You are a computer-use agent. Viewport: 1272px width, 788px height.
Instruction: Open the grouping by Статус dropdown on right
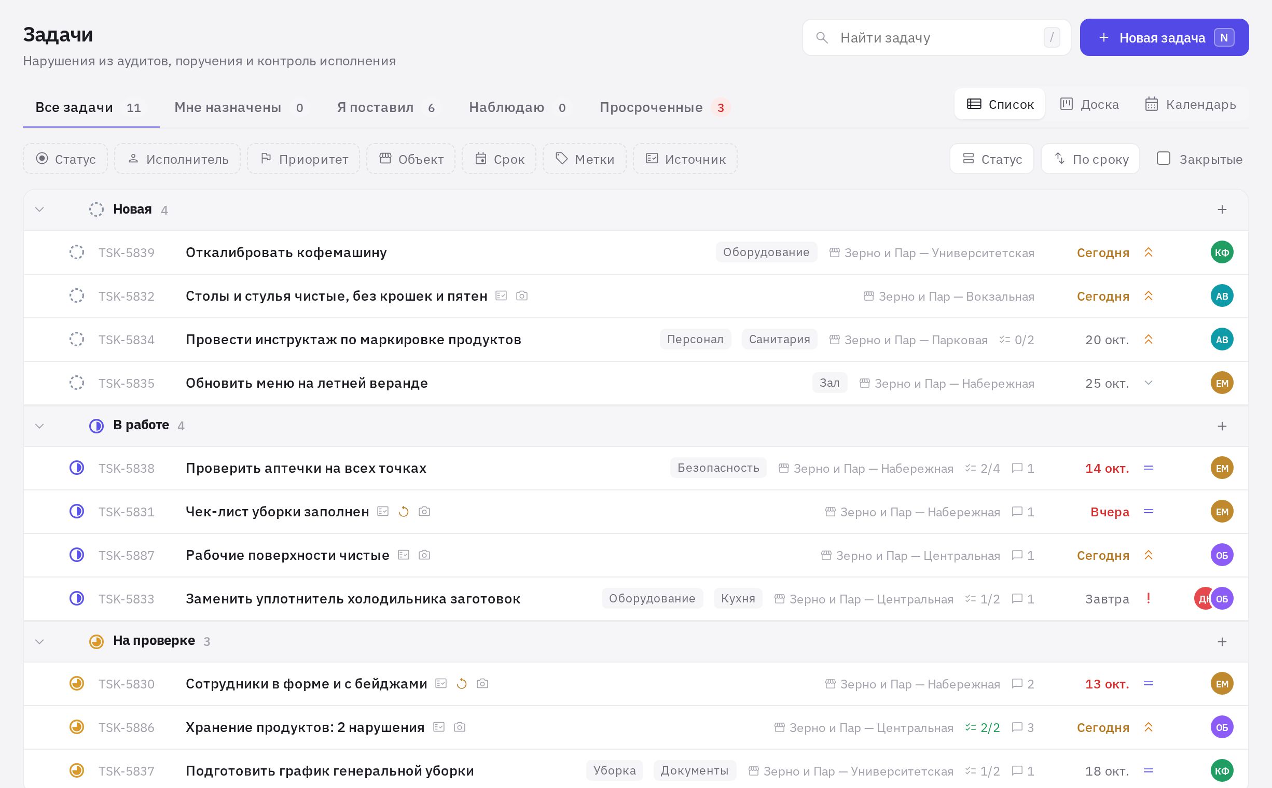[x=991, y=159]
